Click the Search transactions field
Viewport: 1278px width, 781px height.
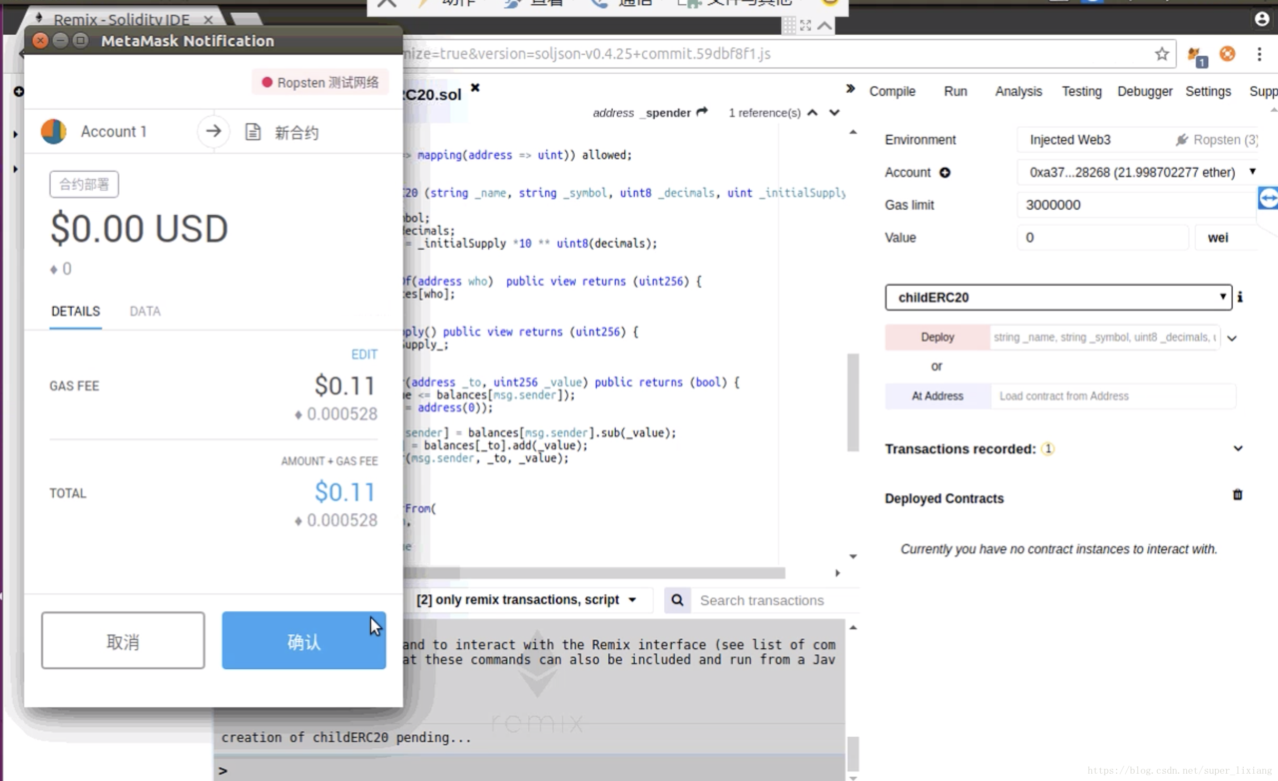775,600
